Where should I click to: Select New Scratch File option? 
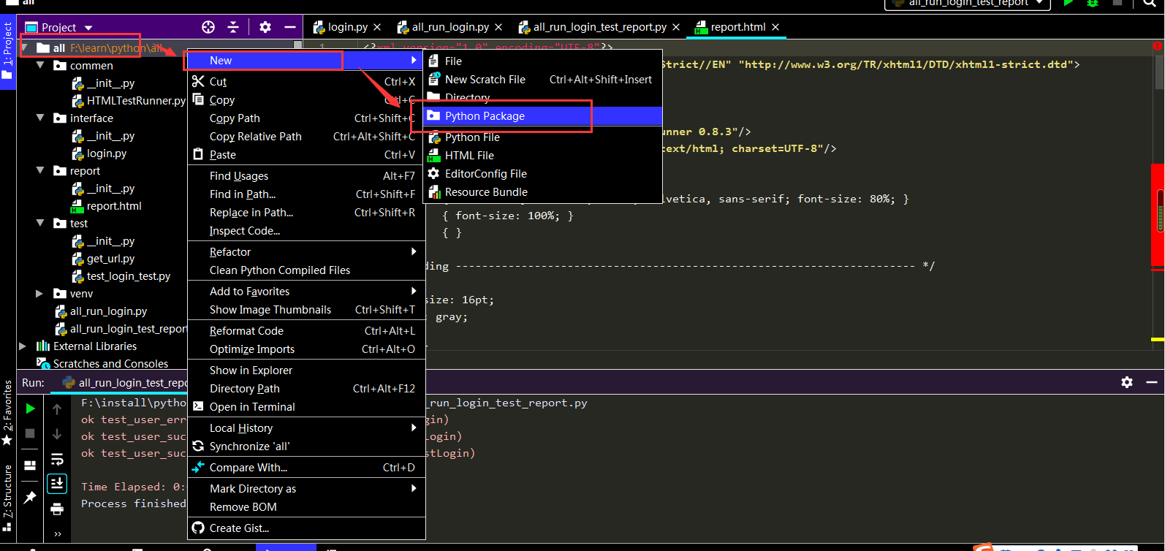[542, 80]
